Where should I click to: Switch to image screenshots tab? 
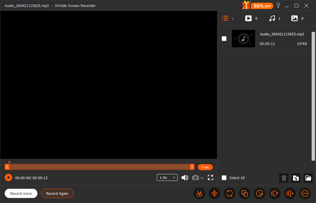point(297,18)
